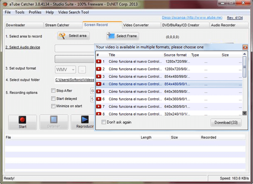
Task: Click the aTube Catcher logo in title bar
Action: tap(4, 4)
